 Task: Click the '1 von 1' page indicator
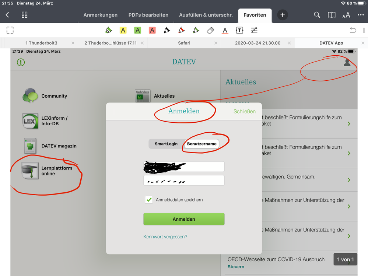click(x=345, y=259)
